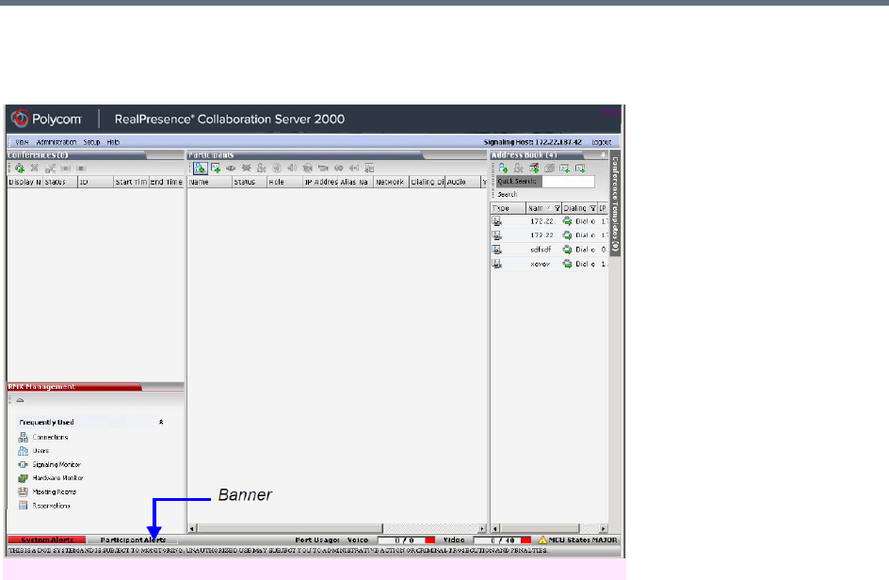Select the xcvcv address book entry
Viewport: 889px width, 580px height.
pos(549,264)
